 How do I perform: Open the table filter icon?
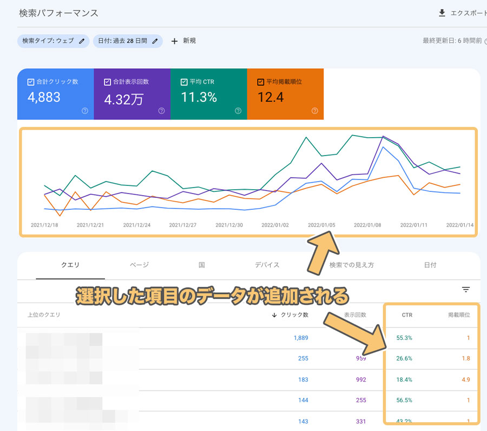point(465,290)
